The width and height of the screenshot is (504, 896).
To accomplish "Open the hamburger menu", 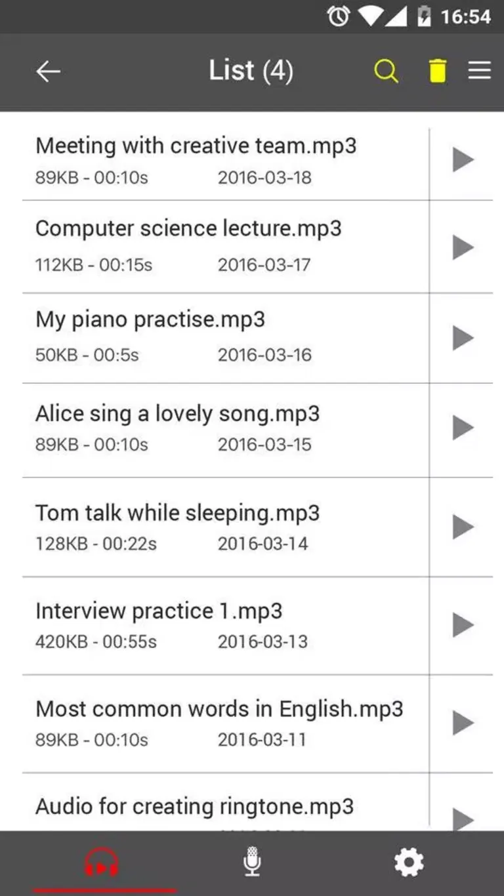I will [x=479, y=71].
